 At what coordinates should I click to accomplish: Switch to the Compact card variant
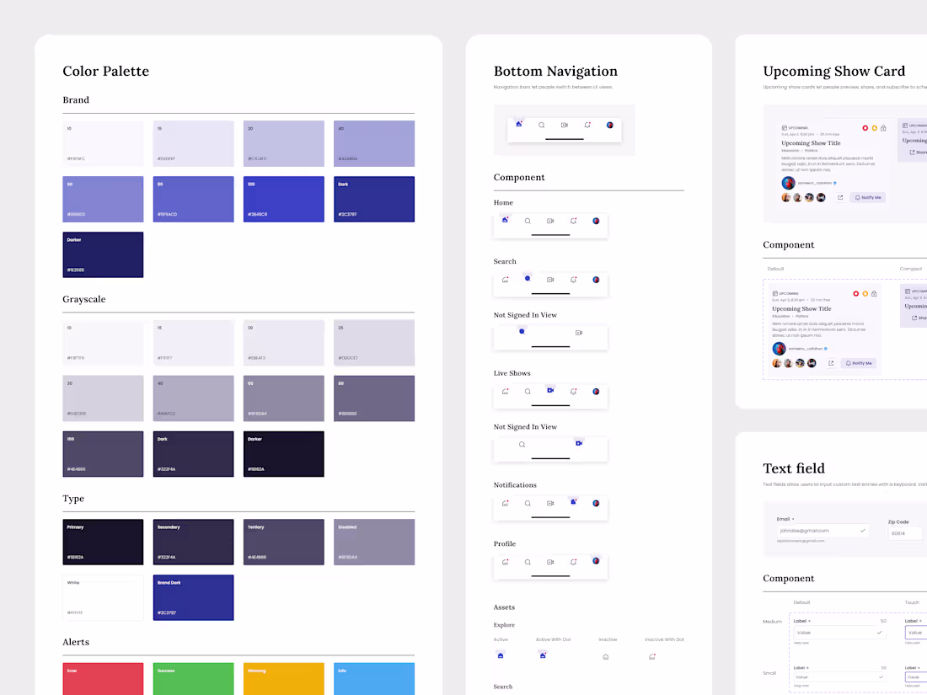pyautogui.click(x=911, y=269)
